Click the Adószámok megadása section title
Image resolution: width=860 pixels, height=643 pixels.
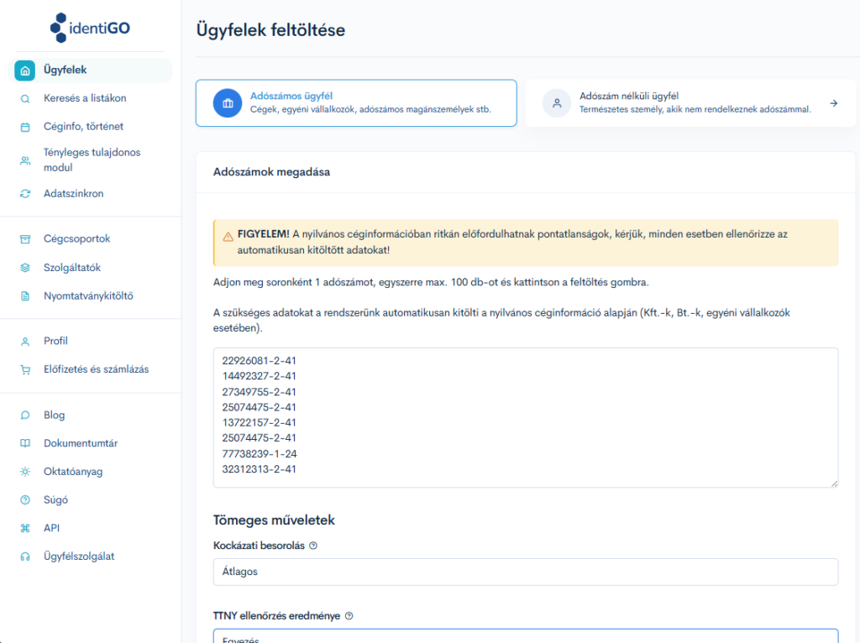[x=271, y=172]
